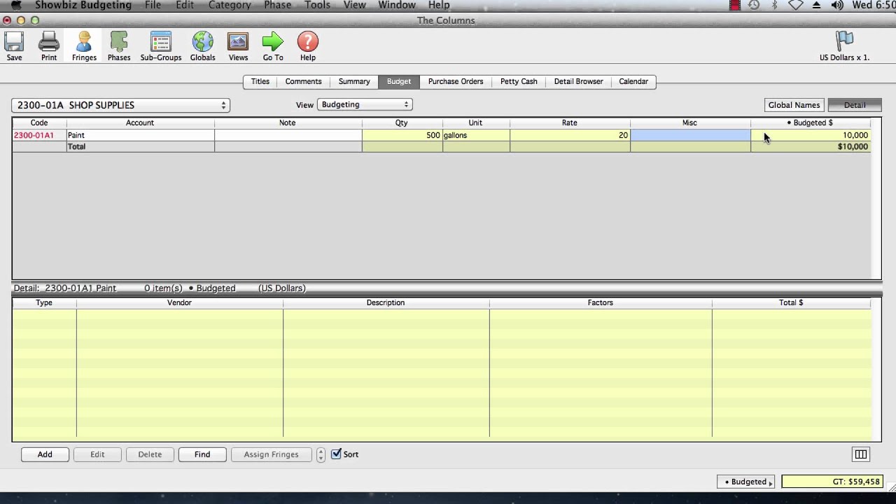Click the Bluetooth menu bar icon
Viewport: 896px width, 504px height.
tap(774, 5)
